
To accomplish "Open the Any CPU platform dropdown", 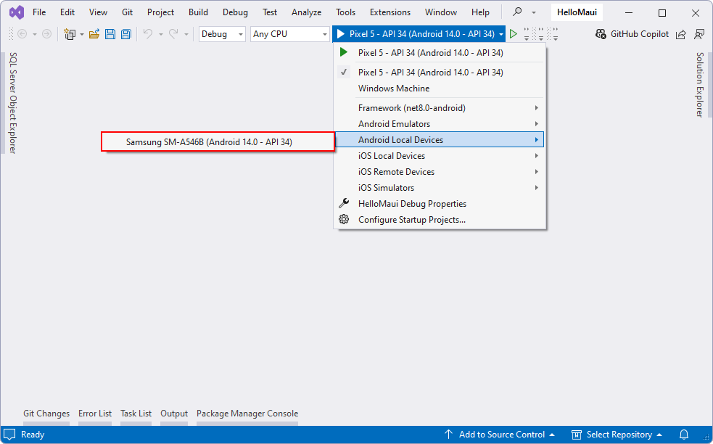I will 289,34.
